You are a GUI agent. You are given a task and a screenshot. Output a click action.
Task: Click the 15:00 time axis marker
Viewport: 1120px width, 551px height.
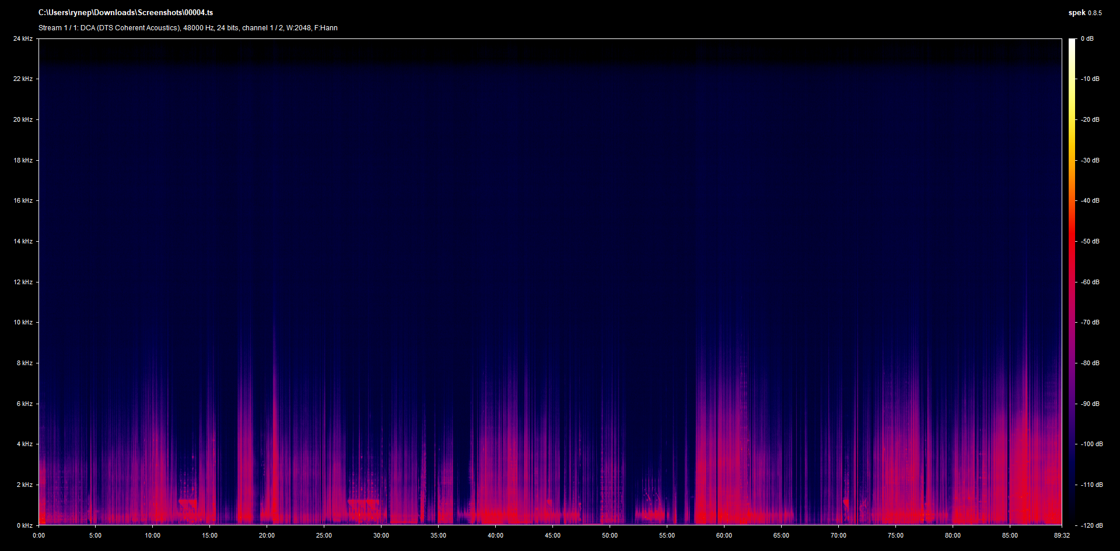tap(209, 535)
